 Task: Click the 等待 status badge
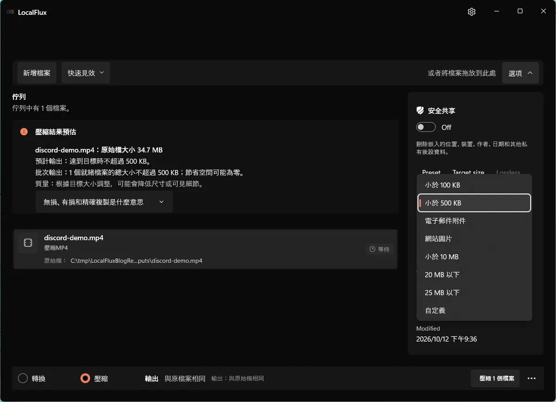[x=379, y=249]
